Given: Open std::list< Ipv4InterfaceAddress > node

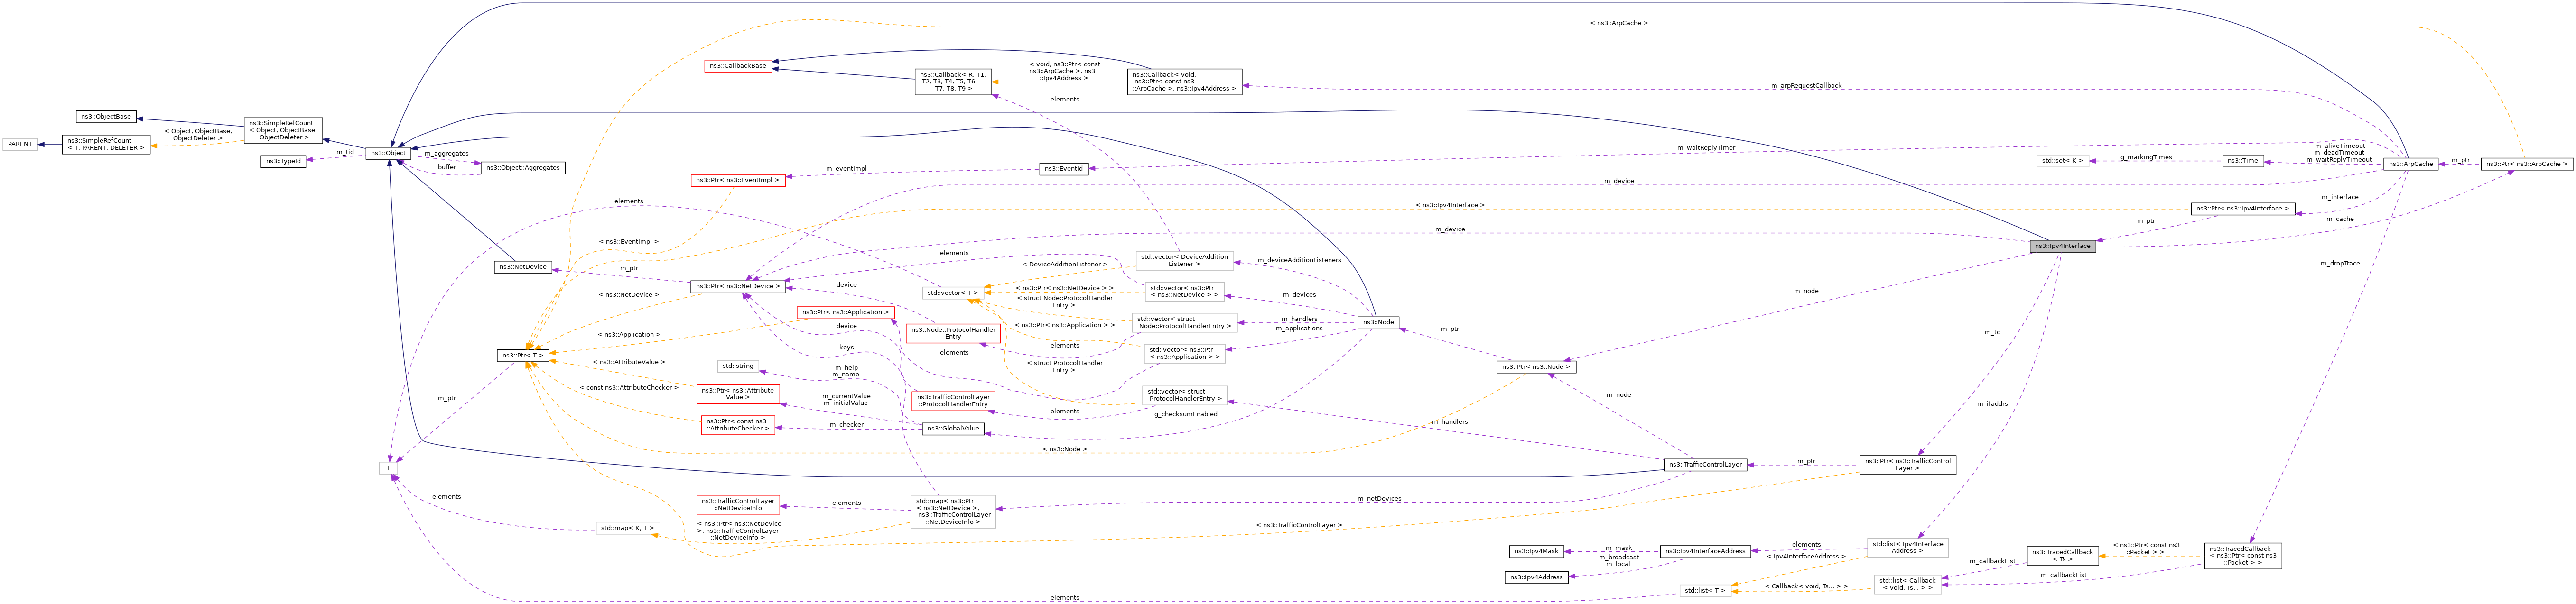Looking at the screenshot, I should pos(1908,548).
